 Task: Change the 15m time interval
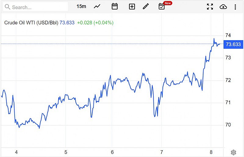pyautogui.click(x=81, y=6)
